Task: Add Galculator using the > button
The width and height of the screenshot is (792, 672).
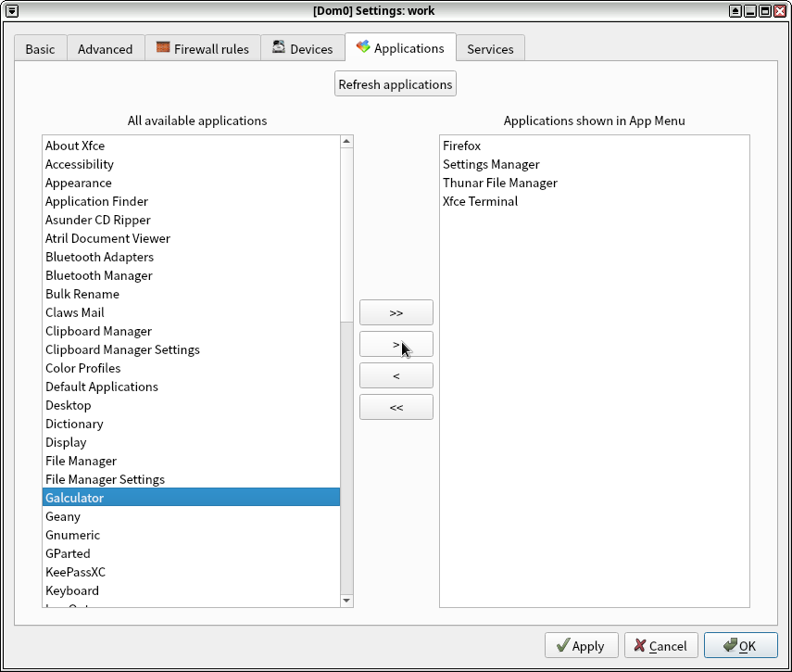Action: 396,344
